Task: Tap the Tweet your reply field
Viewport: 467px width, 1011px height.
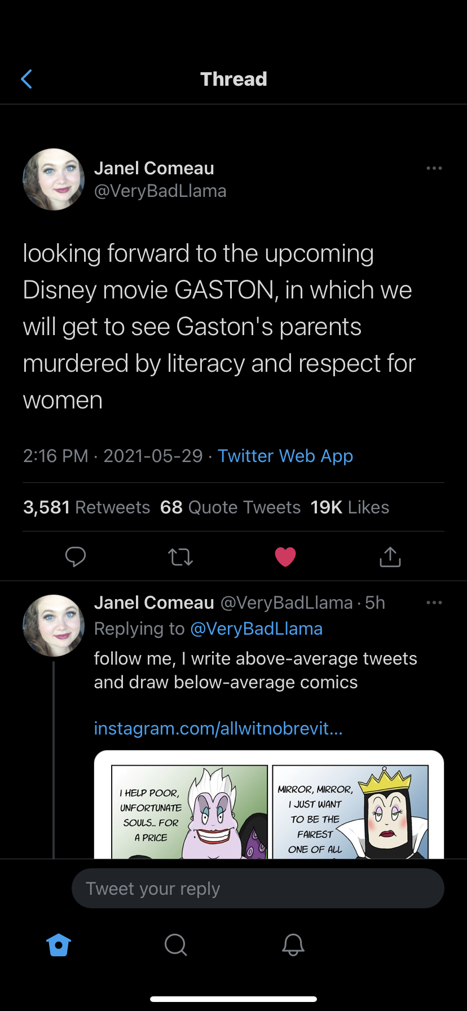Action: tap(258, 889)
